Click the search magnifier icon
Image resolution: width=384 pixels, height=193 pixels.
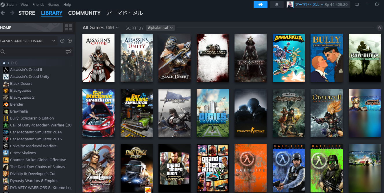[x=3, y=52]
